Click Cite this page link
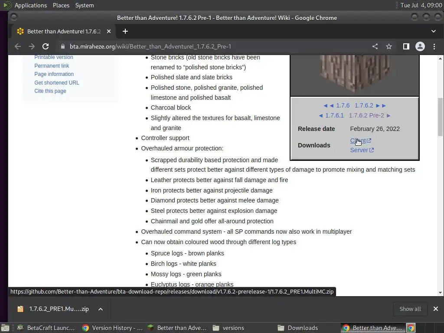 50,91
